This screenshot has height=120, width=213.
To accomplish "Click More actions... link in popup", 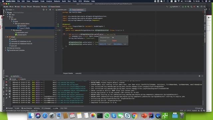I will pos(118,44).
